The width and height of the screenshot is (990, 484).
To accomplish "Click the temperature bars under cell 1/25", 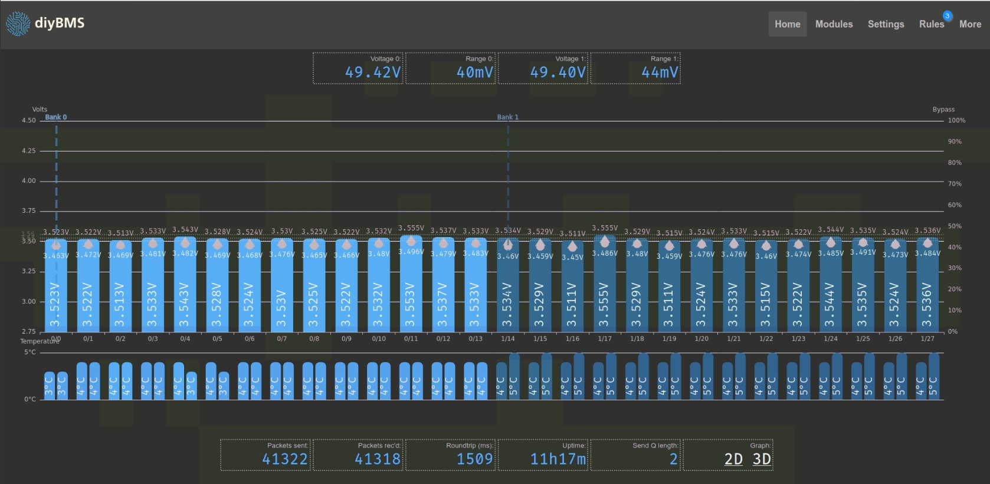I will point(863,377).
